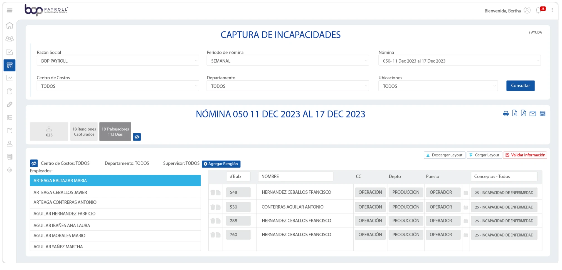Screen dimensions: 562x270
Task: Open Departamento dropdown
Action: click(288, 86)
